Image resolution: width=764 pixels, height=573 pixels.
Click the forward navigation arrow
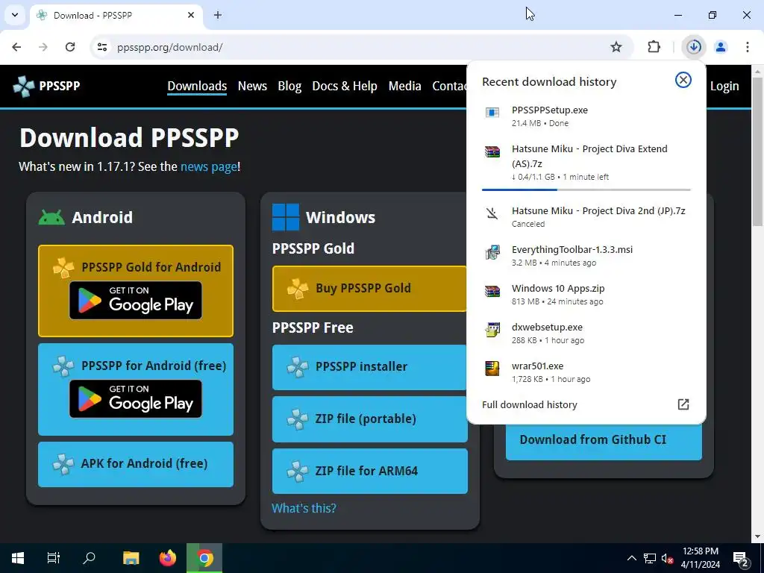click(x=43, y=47)
